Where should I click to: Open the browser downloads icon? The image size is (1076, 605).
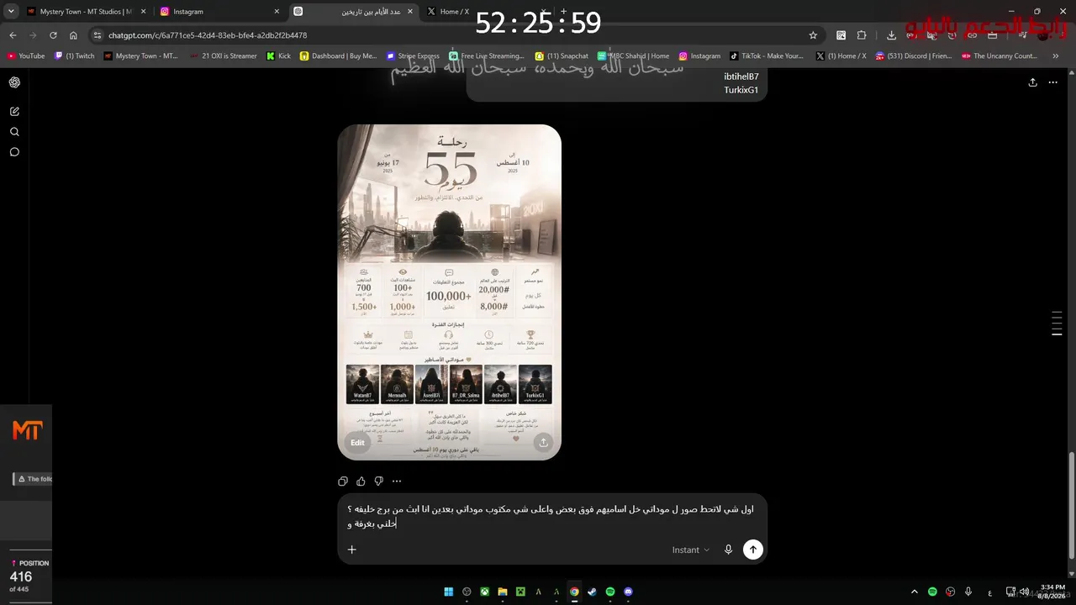click(x=891, y=35)
